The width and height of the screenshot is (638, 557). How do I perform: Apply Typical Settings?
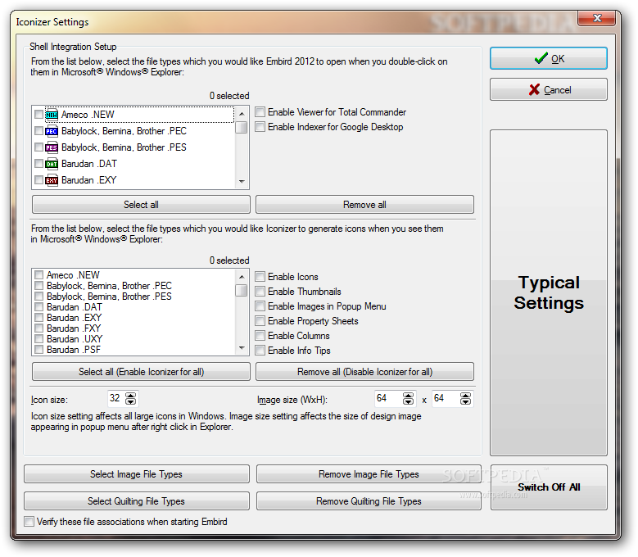[x=549, y=292]
